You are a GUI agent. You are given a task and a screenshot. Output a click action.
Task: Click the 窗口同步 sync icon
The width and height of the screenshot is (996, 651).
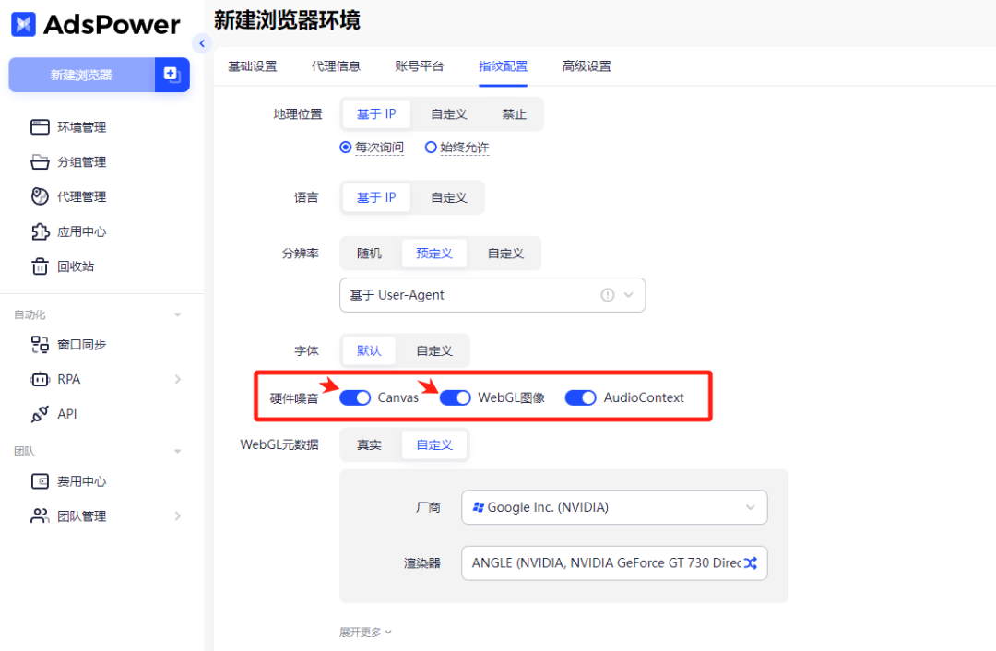40,344
